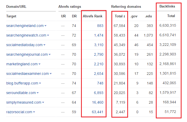Expand dropdown arrow next to socialmediaexaminer.com
This screenshot has width=187, height=122.
[x=51, y=74]
